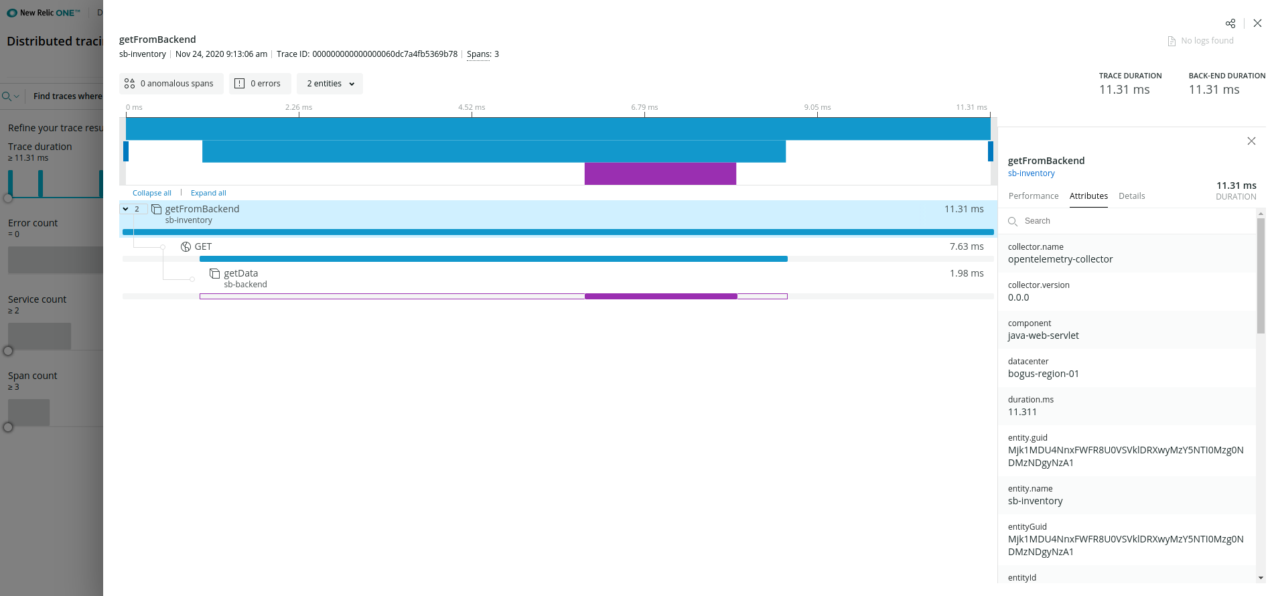Click TRACE DURATION 11.31 ms value
This screenshot has height=596, width=1276.
pyautogui.click(x=1125, y=90)
